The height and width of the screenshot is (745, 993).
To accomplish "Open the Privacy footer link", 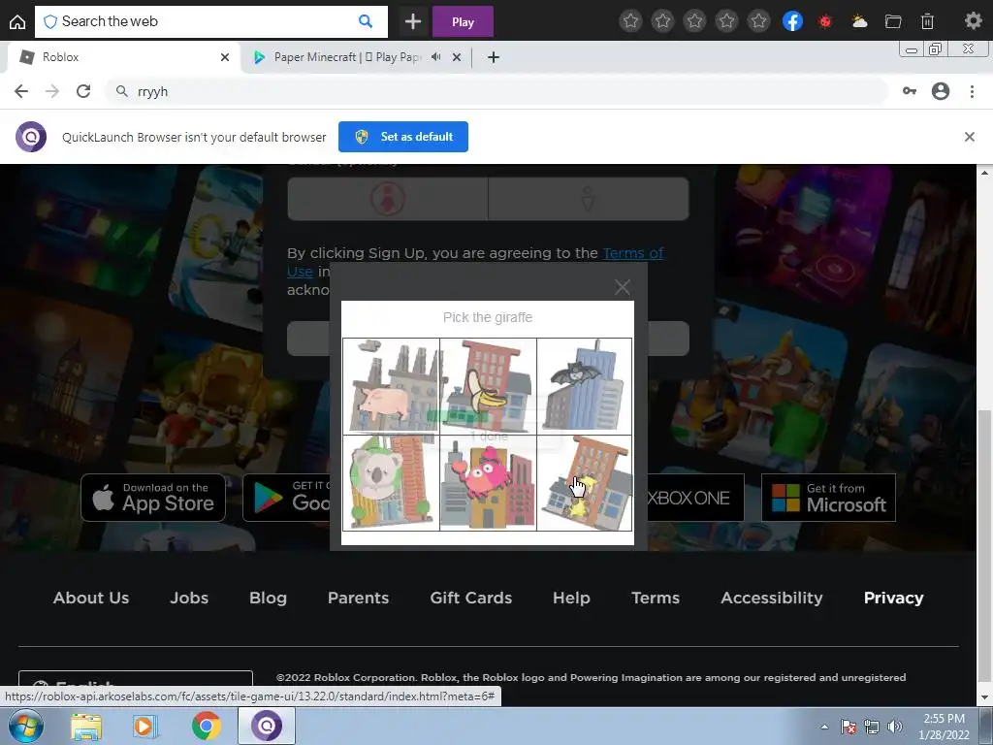I will click(x=893, y=598).
